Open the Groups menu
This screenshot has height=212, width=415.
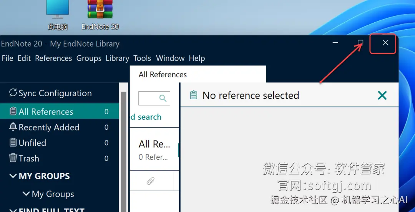tap(89, 58)
